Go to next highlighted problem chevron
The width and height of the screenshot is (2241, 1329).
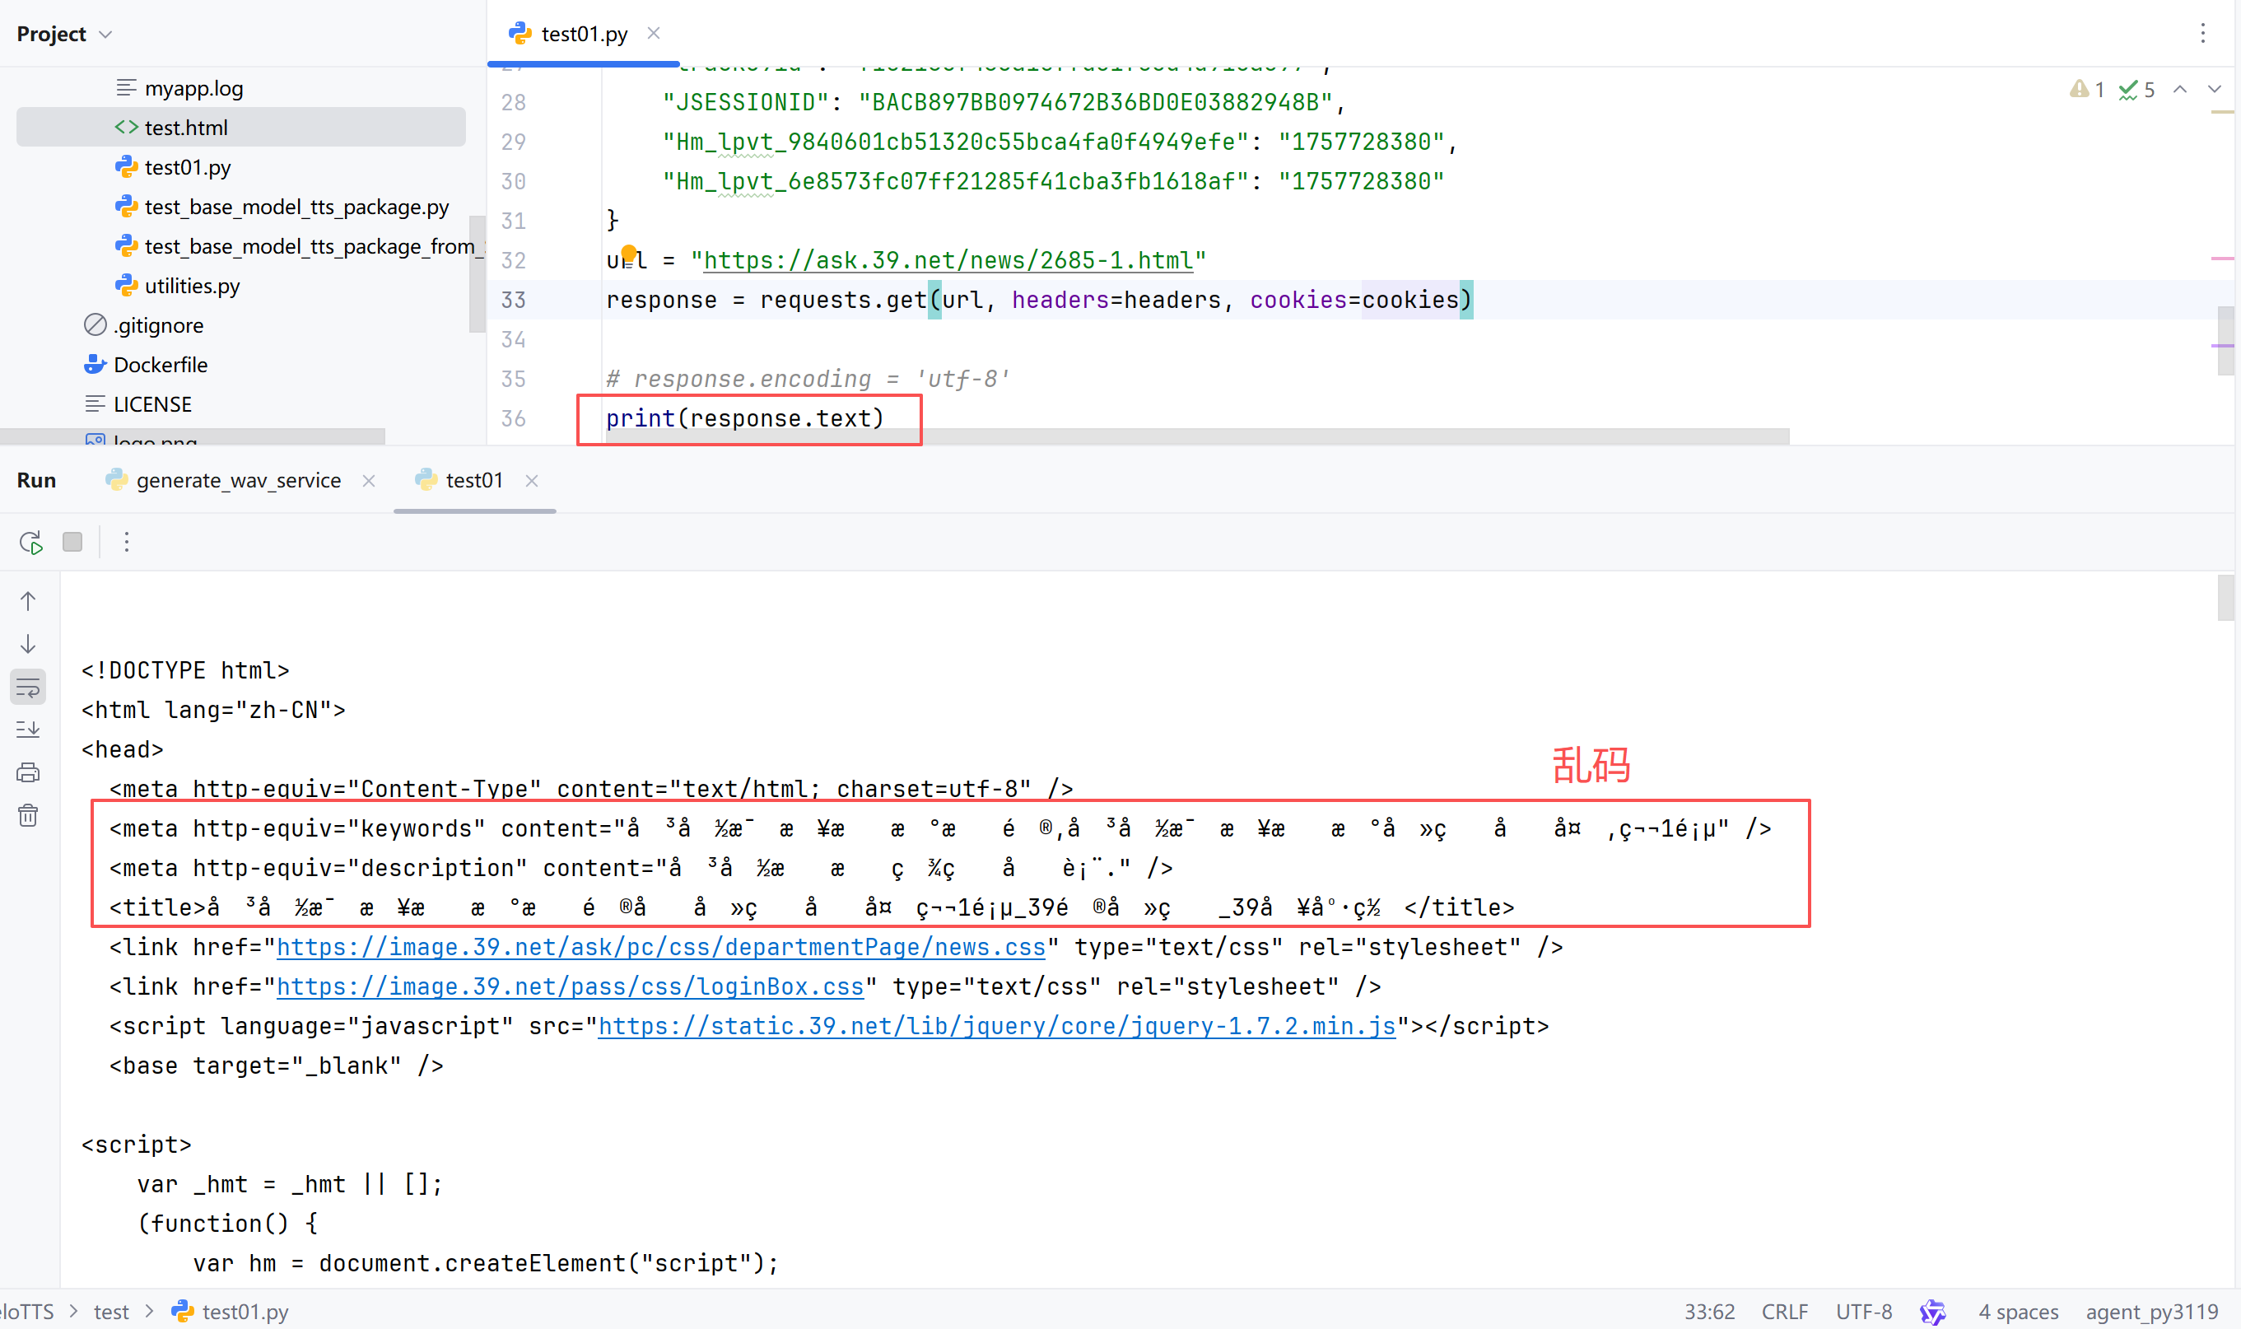[x=2214, y=90]
